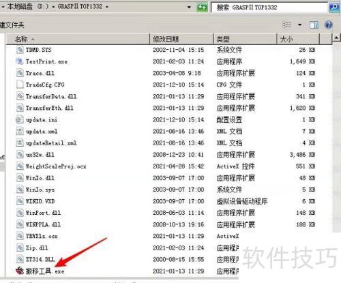Click the Trace.dll file icon

20,73
